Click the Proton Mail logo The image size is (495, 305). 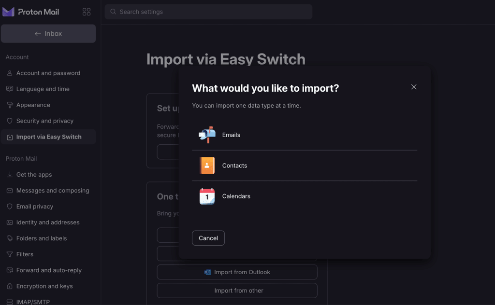tap(30, 12)
